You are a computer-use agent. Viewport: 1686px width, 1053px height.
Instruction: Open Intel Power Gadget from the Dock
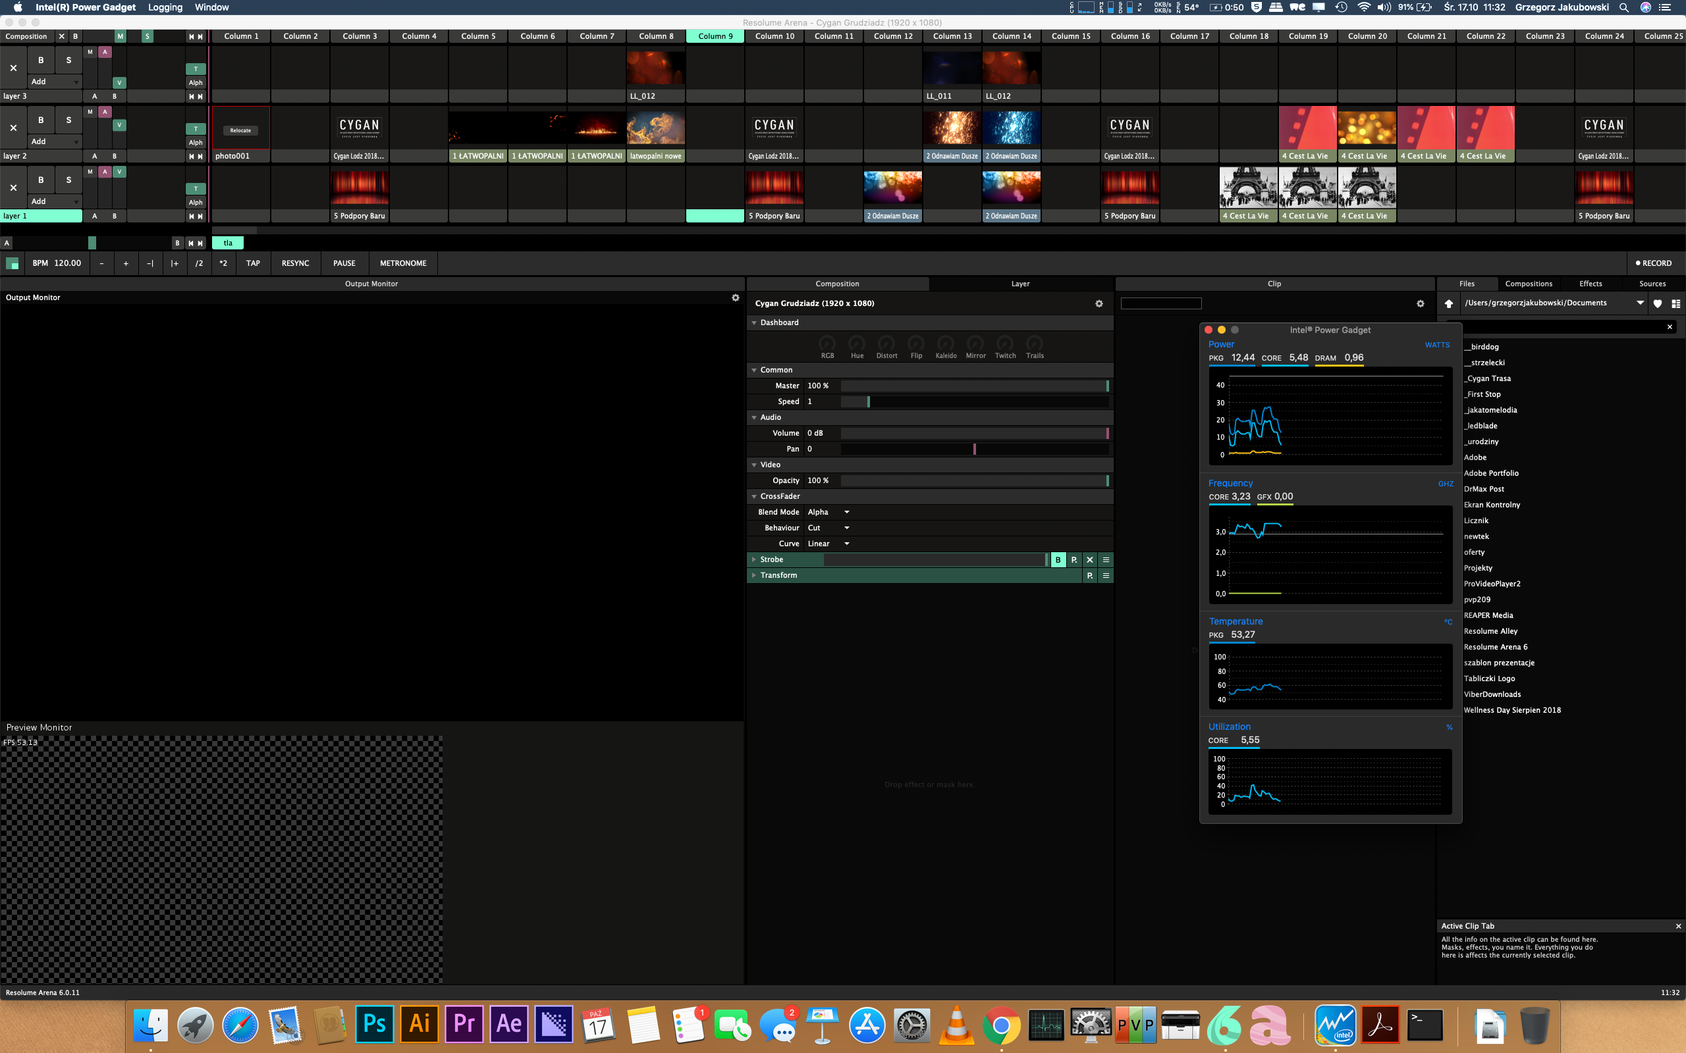coord(1334,1025)
